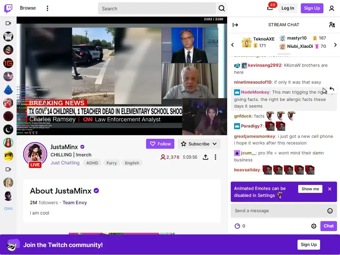The height and width of the screenshot is (255, 340).
Task: Open the inbox with 49 notifications
Action: (270, 8)
